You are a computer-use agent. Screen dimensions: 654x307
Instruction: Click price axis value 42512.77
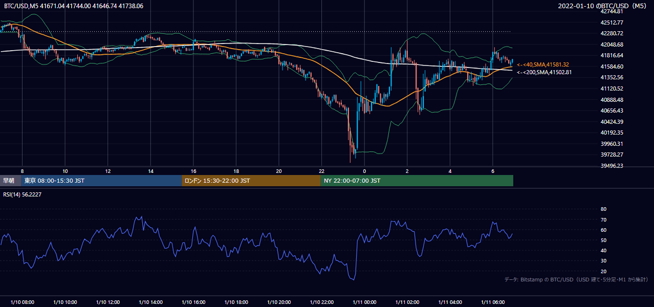[612, 23]
